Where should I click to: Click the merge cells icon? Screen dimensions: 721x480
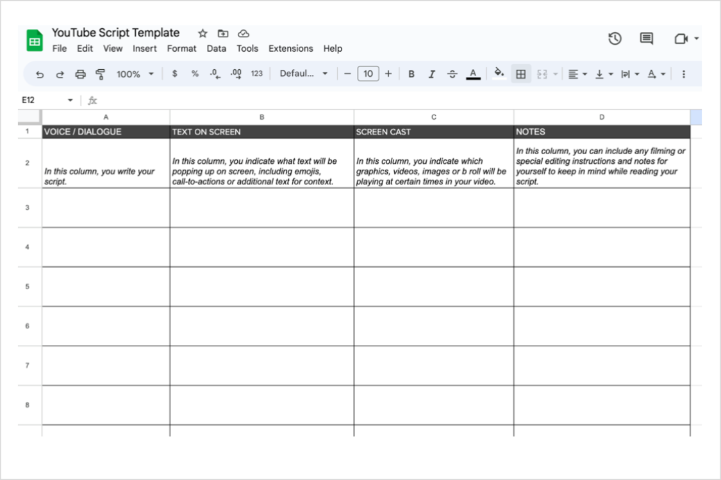tap(542, 74)
